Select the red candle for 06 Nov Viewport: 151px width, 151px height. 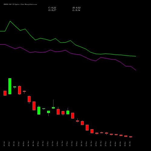(34, 106)
